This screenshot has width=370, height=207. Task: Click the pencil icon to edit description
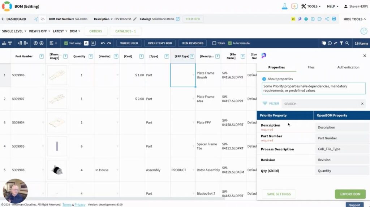135,19
